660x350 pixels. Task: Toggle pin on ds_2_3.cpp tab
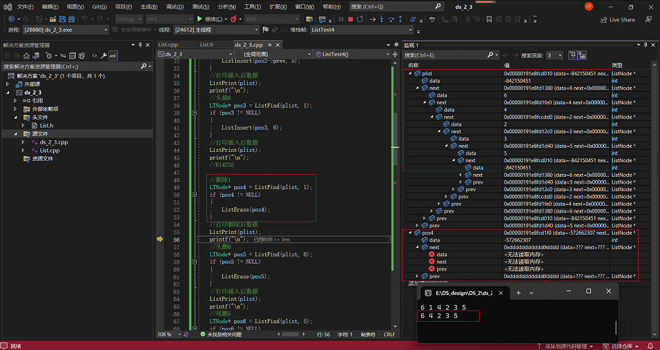point(269,45)
